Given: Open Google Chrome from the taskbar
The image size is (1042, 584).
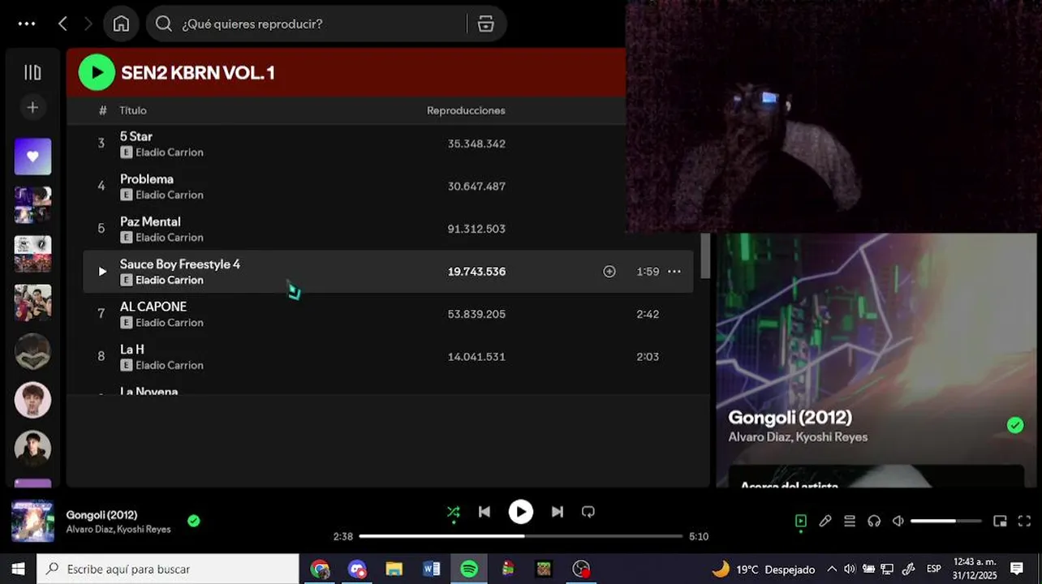Looking at the screenshot, I should click(320, 569).
